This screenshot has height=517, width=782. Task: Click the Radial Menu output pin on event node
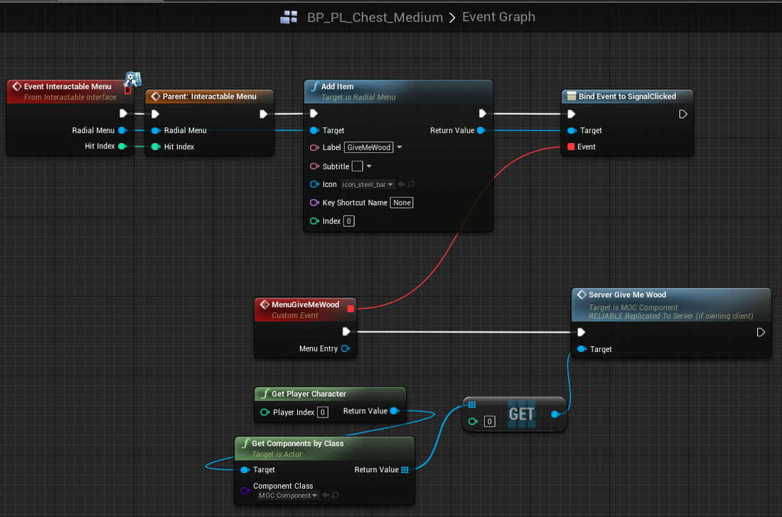click(x=122, y=130)
